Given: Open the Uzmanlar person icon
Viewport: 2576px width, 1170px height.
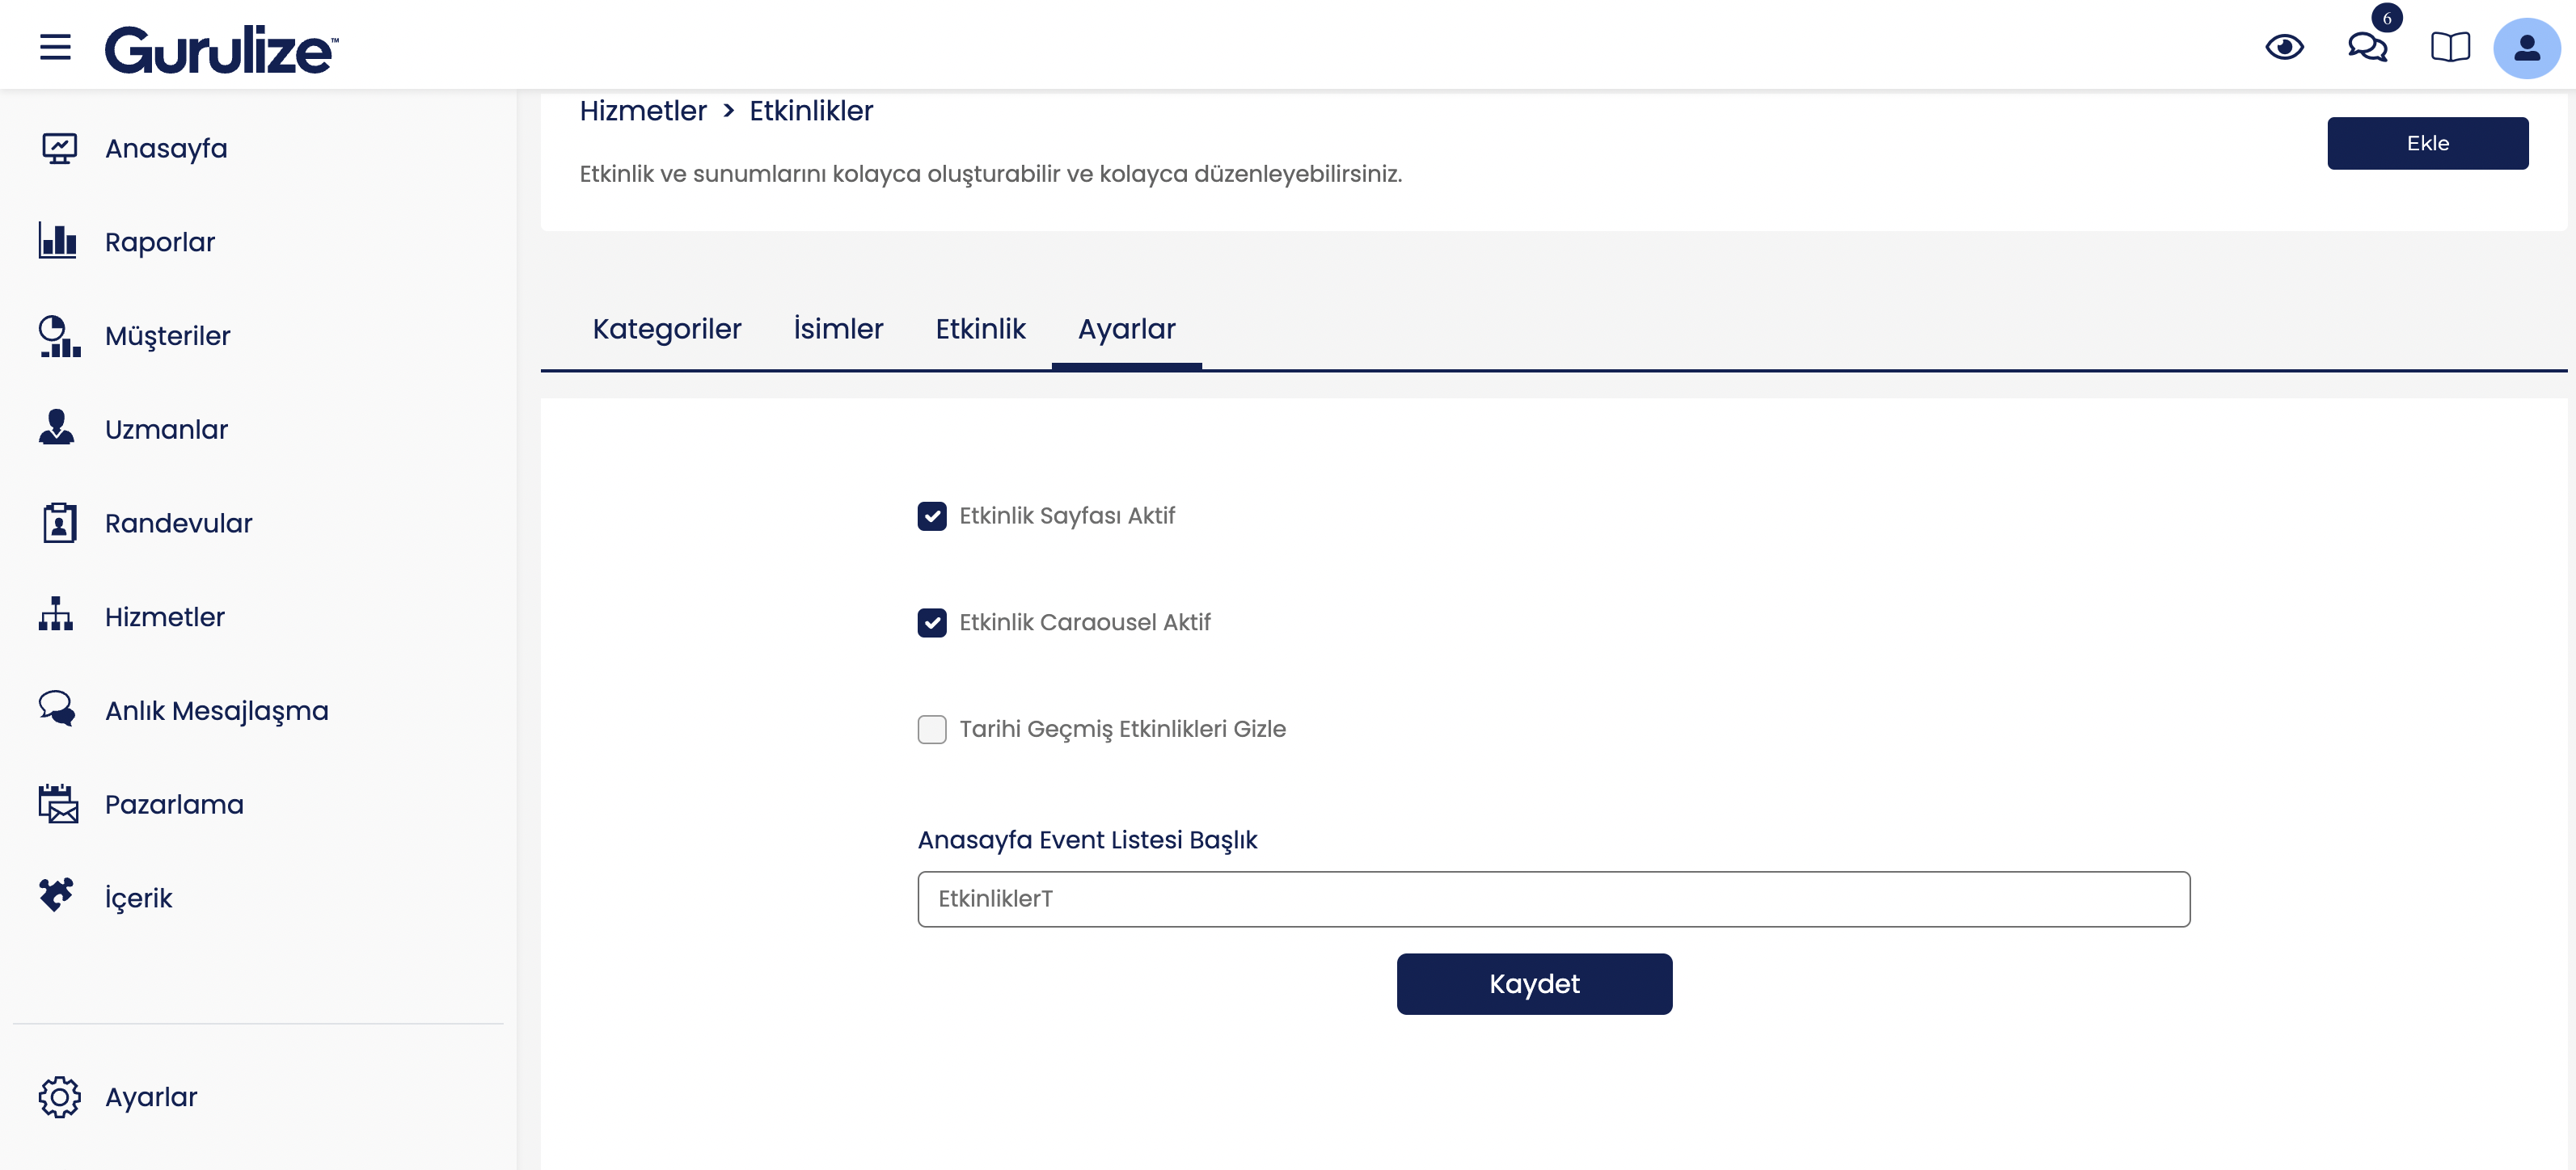Looking at the screenshot, I should tap(56, 427).
